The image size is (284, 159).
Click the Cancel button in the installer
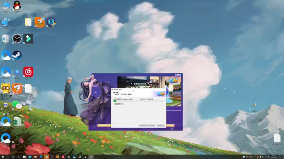click(x=160, y=125)
